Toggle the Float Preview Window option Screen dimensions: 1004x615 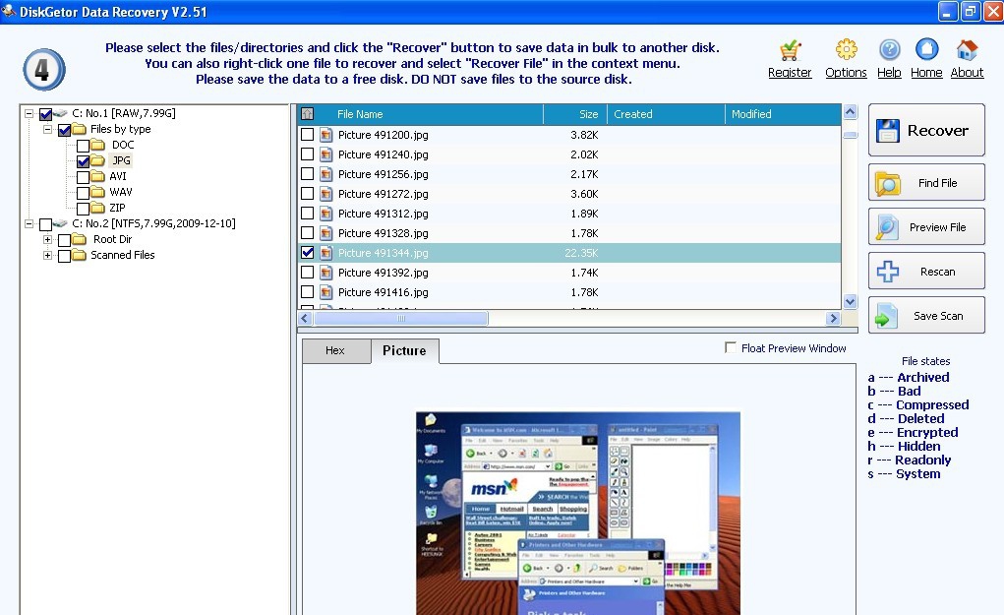(x=730, y=347)
